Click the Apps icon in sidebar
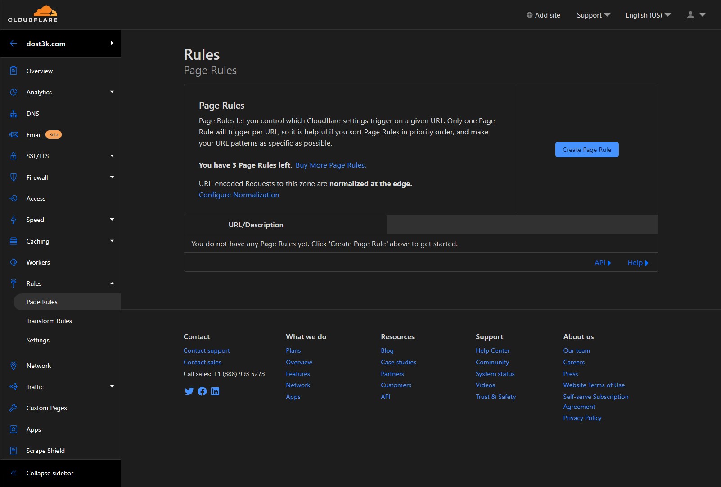 point(14,429)
